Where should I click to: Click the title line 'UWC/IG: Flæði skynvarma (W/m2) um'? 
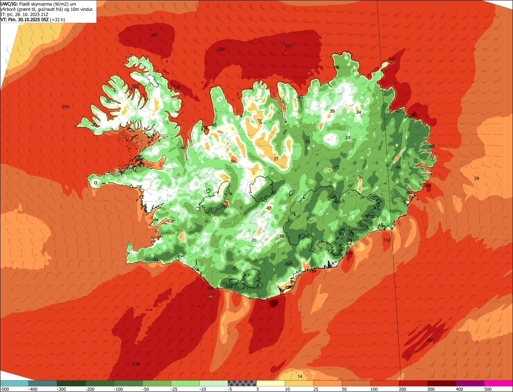coord(38,4)
